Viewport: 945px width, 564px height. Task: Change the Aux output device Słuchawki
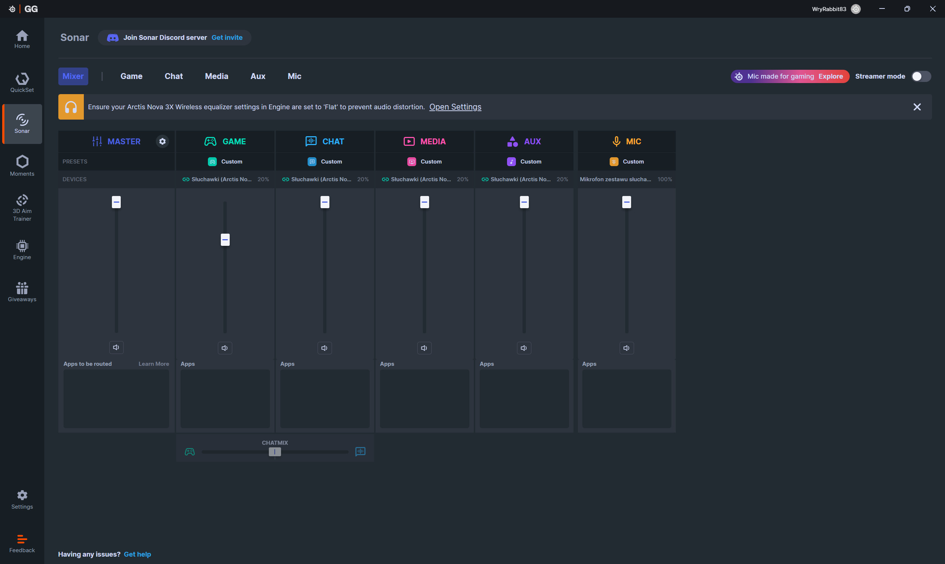coord(524,179)
